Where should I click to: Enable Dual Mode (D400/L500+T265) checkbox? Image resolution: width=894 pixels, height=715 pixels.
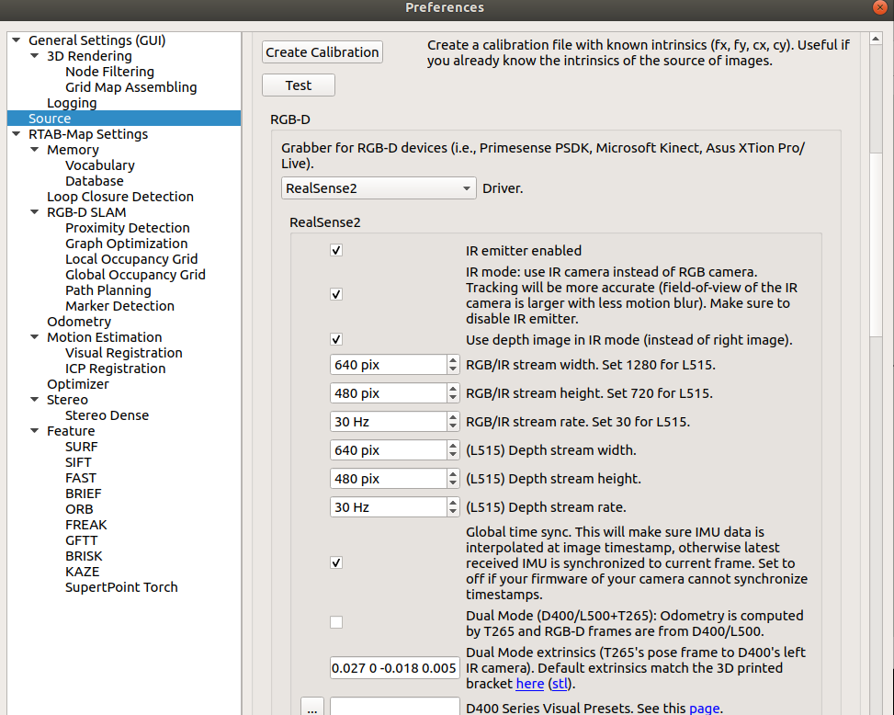point(336,622)
